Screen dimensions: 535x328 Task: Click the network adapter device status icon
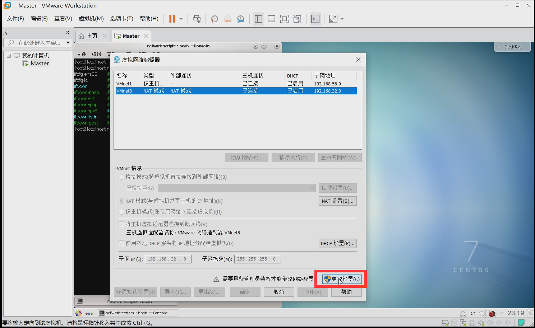pos(463,323)
